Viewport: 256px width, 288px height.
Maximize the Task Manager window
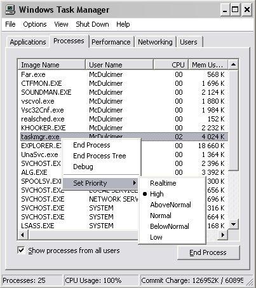pyautogui.click(x=235, y=10)
